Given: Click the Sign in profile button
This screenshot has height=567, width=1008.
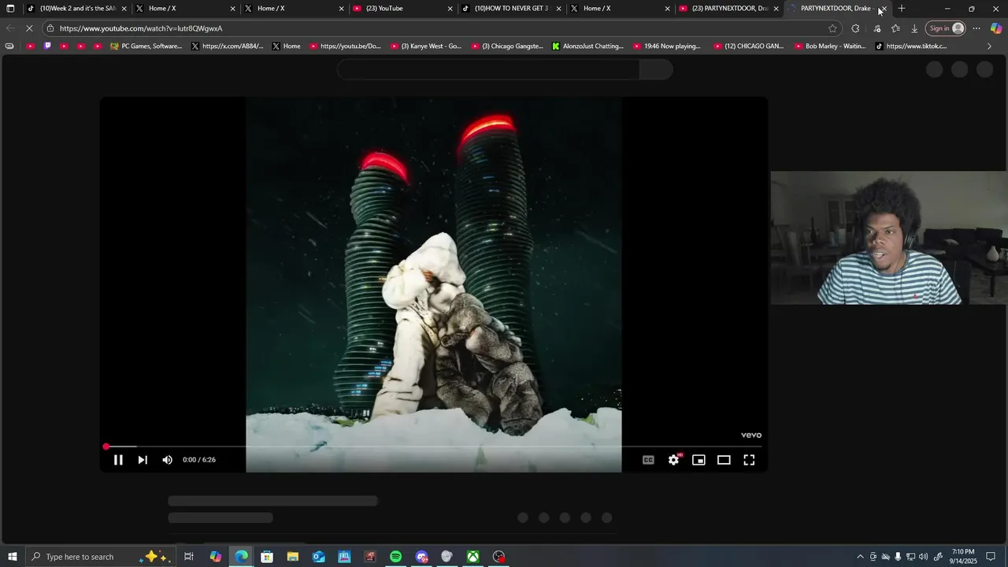Looking at the screenshot, I should [946, 28].
